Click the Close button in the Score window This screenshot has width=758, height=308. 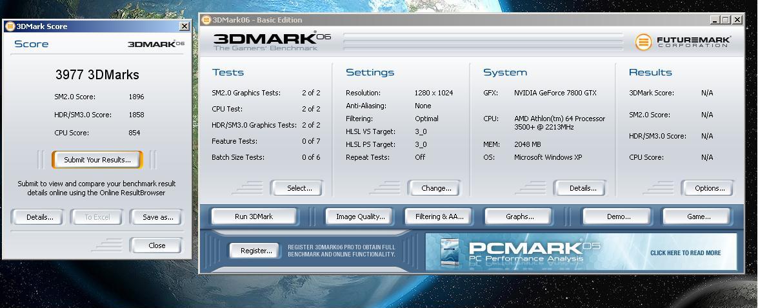(x=157, y=245)
